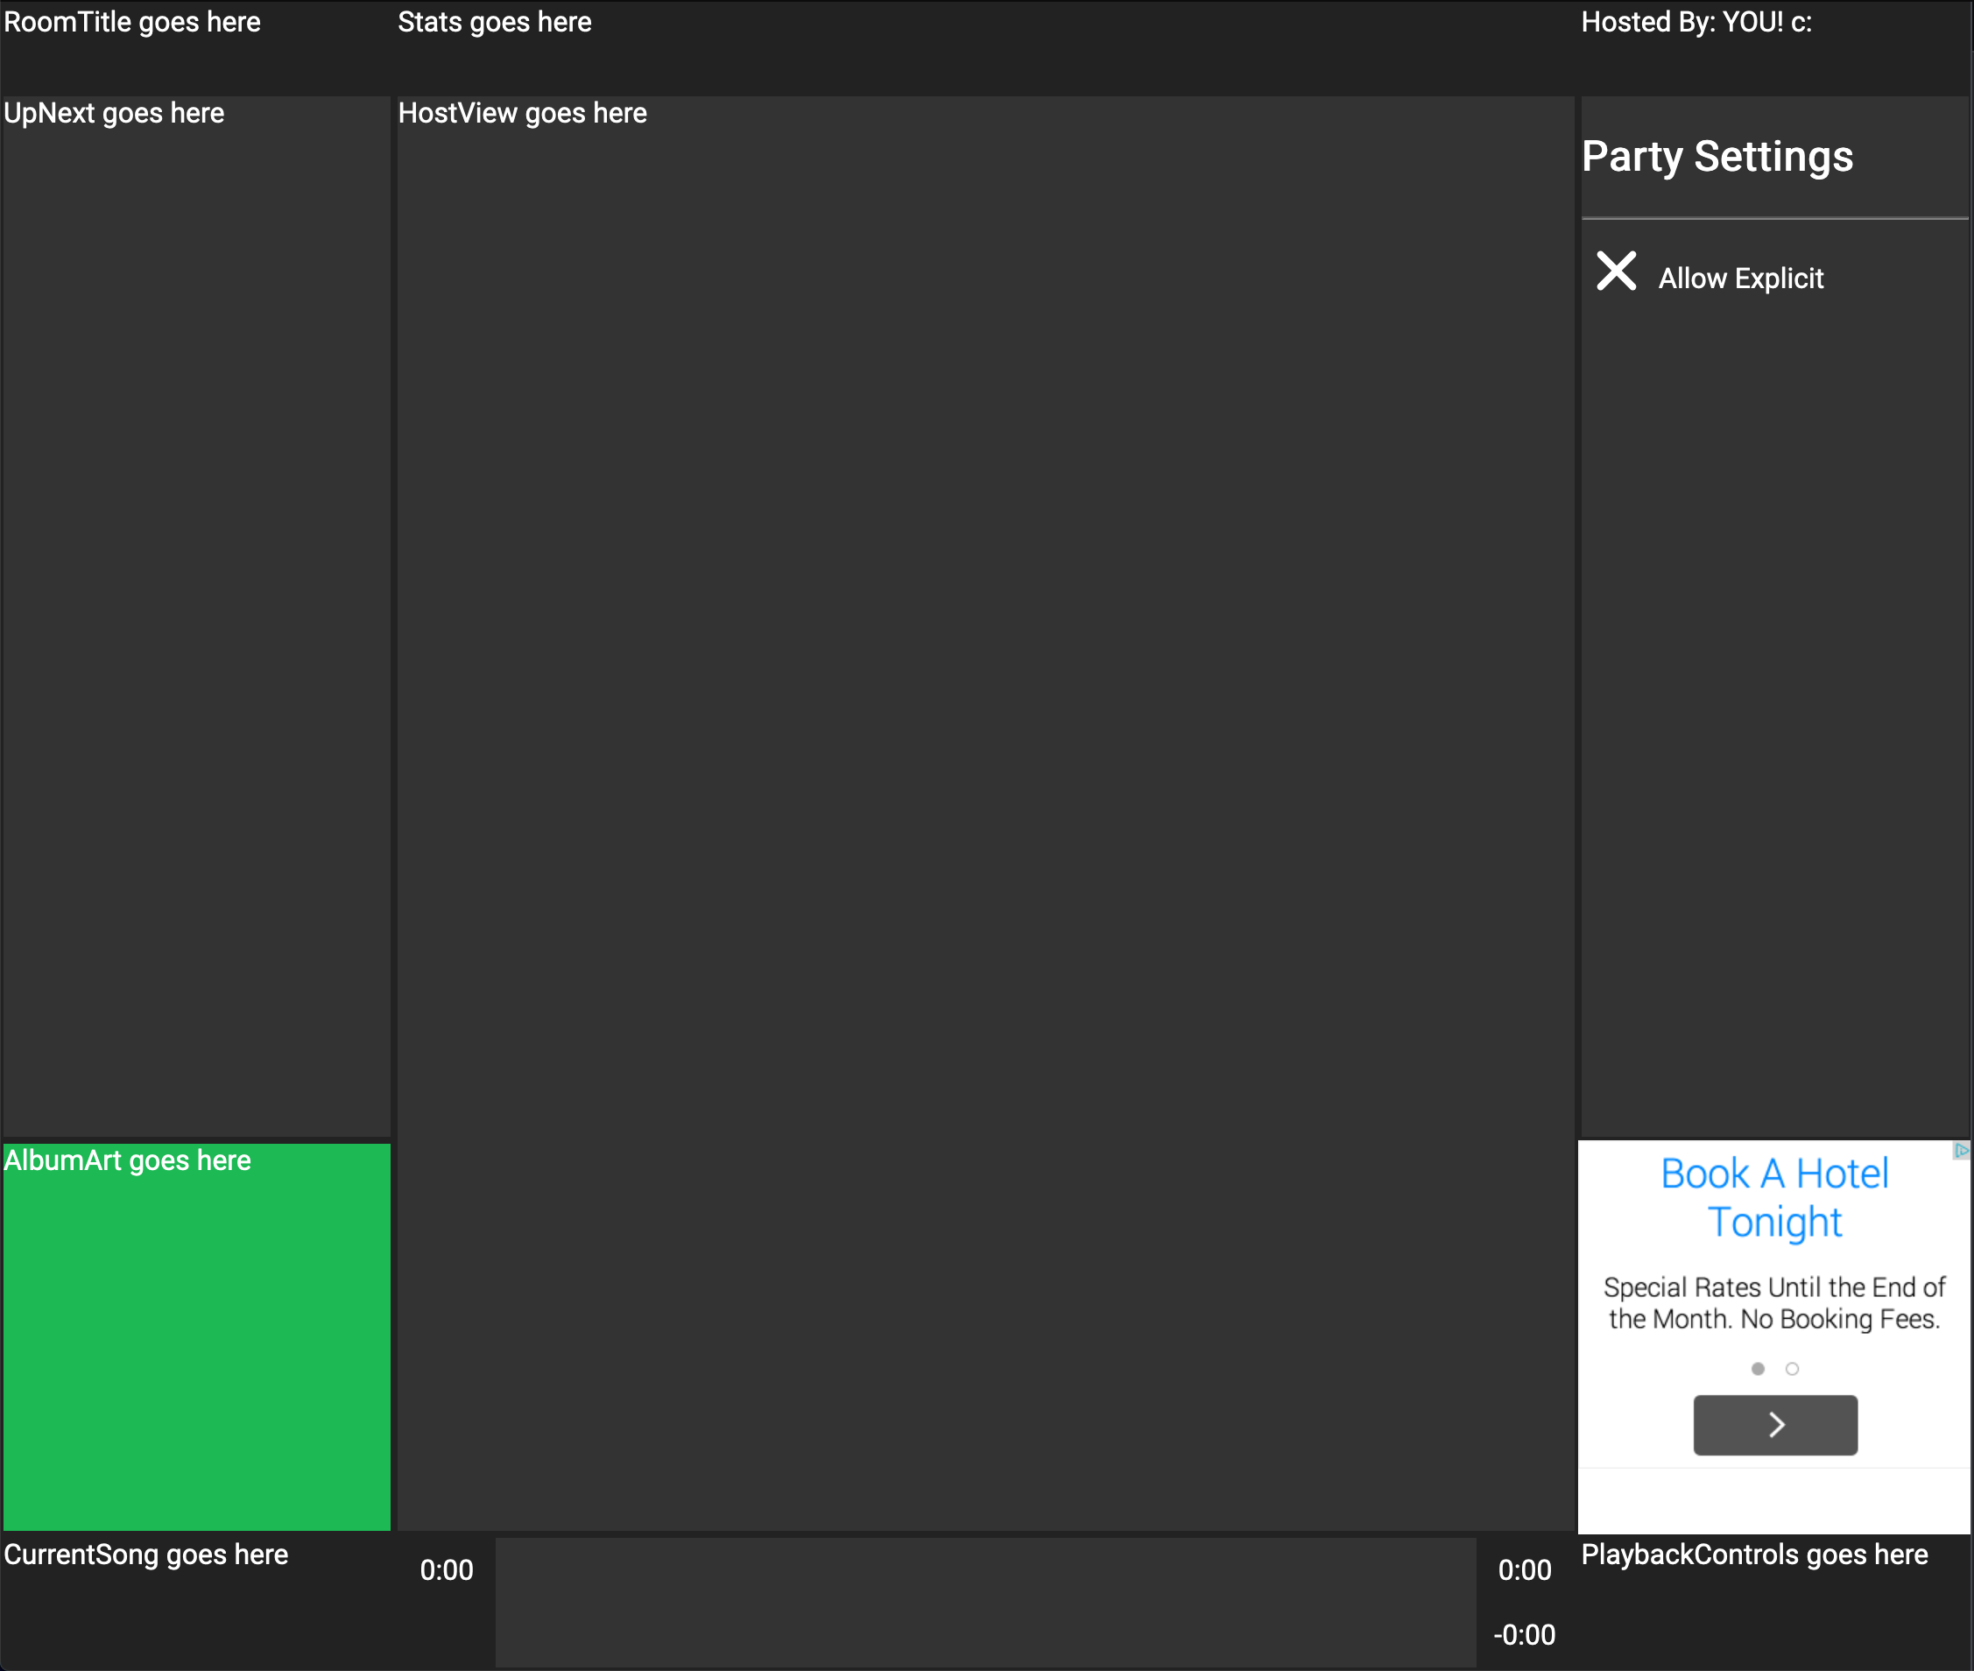
Task: Select the first filled carousel dot
Action: click(1758, 1369)
